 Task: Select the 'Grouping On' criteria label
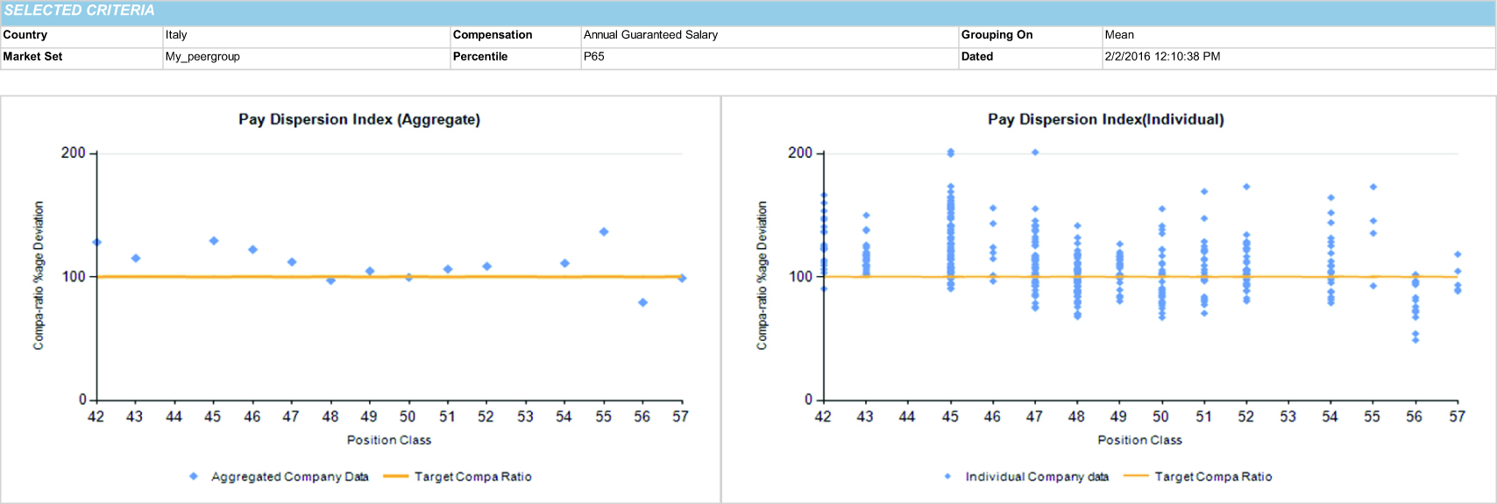[997, 35]
